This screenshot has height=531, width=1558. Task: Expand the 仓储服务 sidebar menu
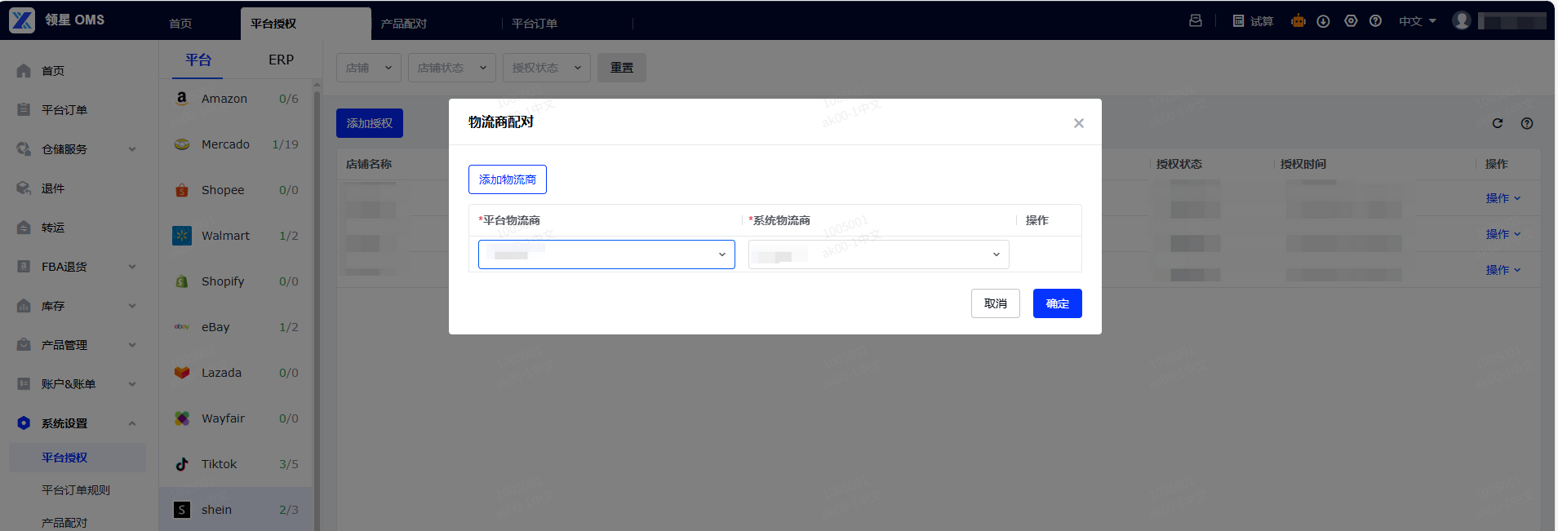(x=132, y=149)
